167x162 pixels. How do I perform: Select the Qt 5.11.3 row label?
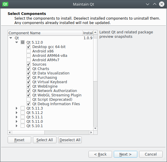click(x=35, y=108)
